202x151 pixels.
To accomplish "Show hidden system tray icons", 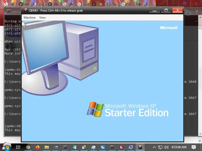I will 154,147.
